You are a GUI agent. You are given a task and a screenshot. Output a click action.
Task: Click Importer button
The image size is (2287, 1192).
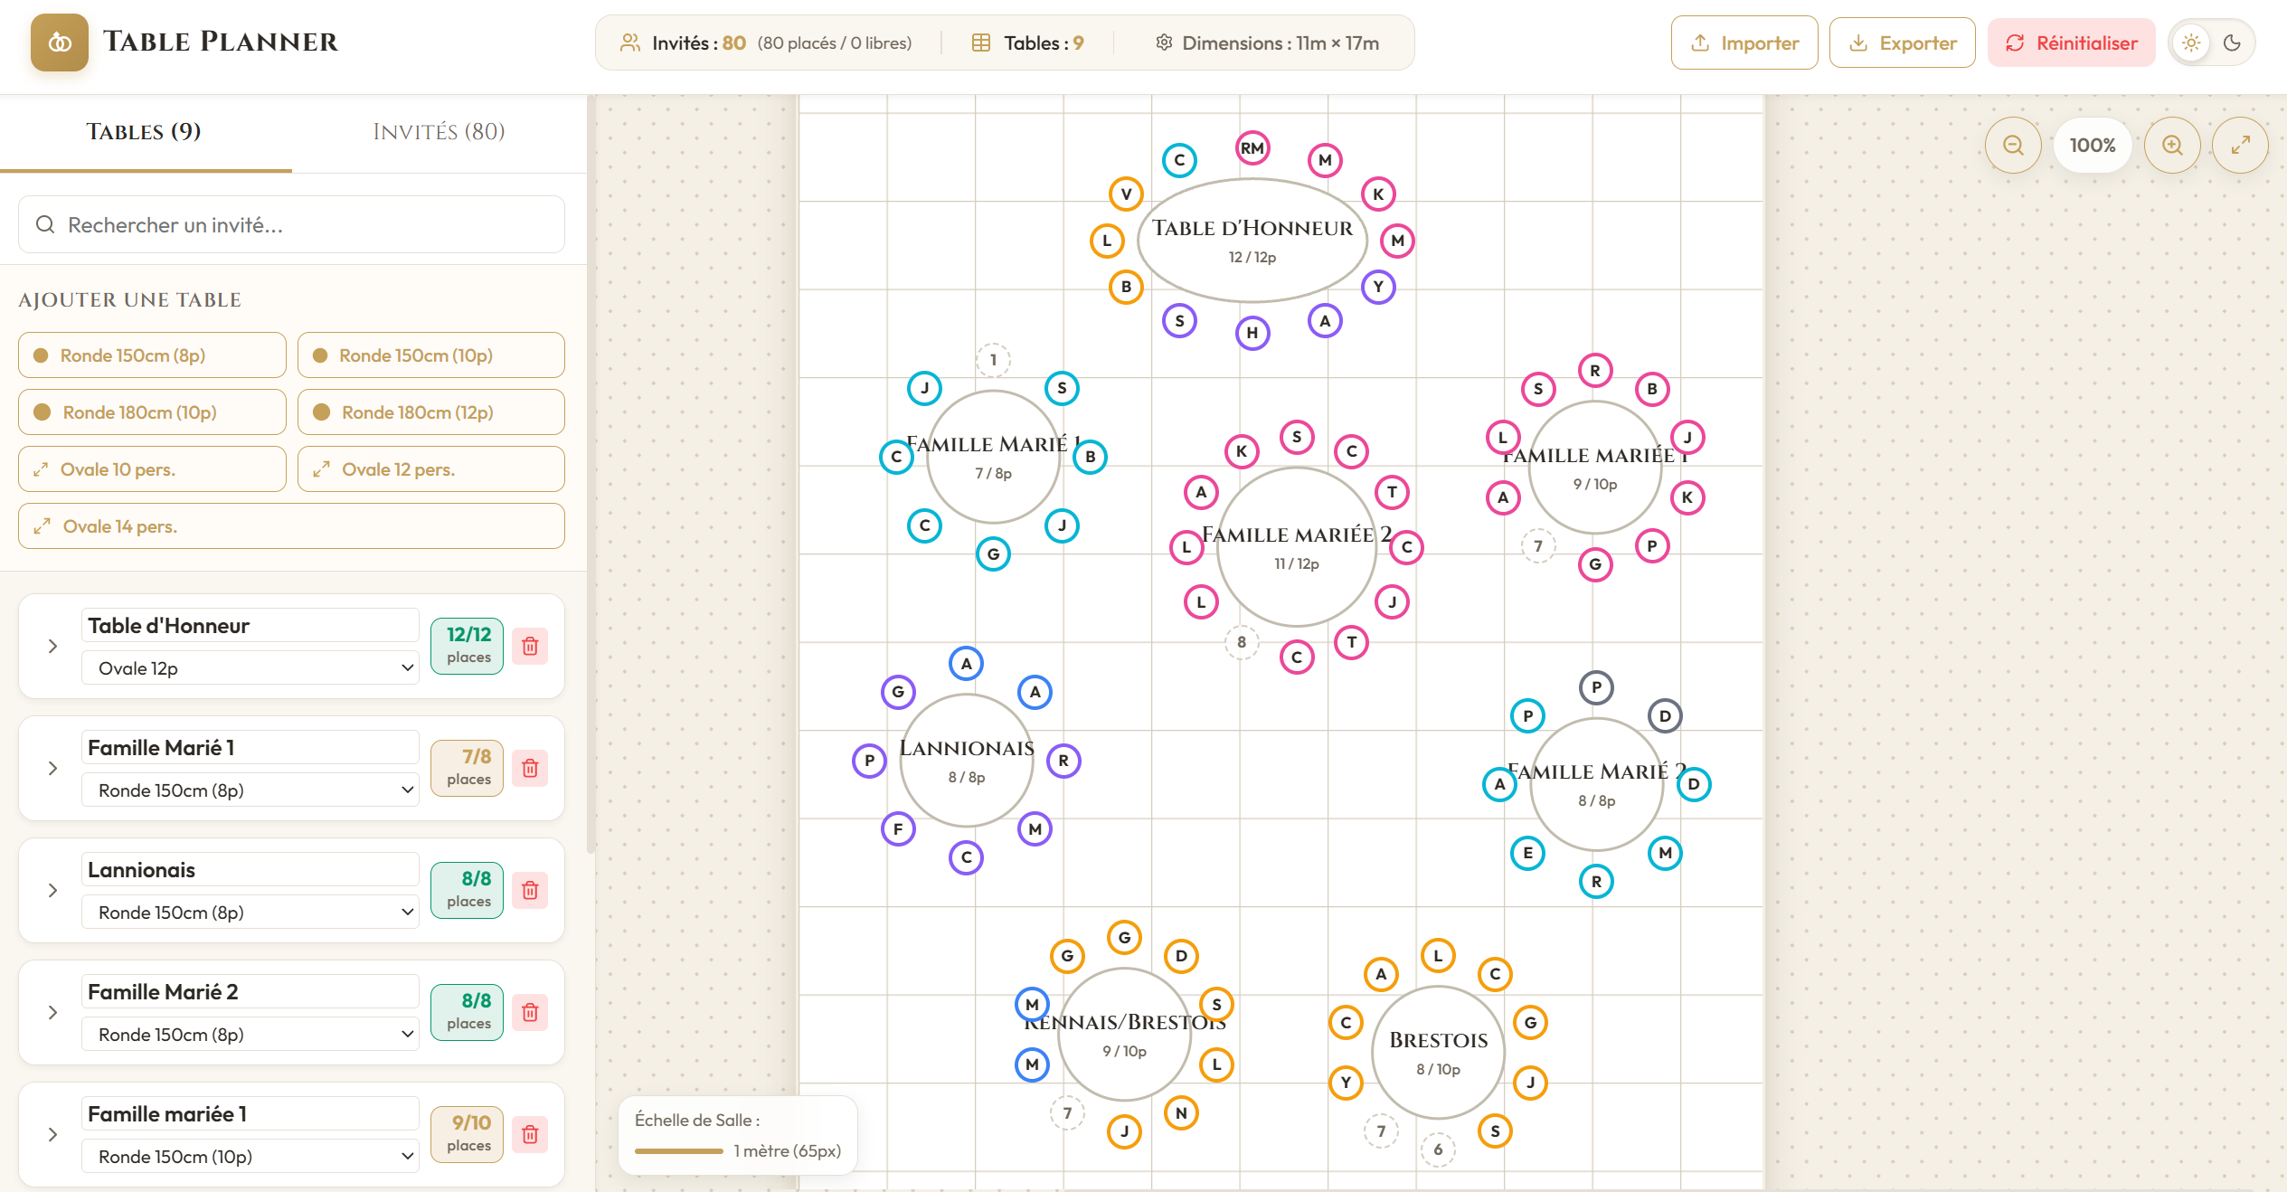tap(1744, 43)
